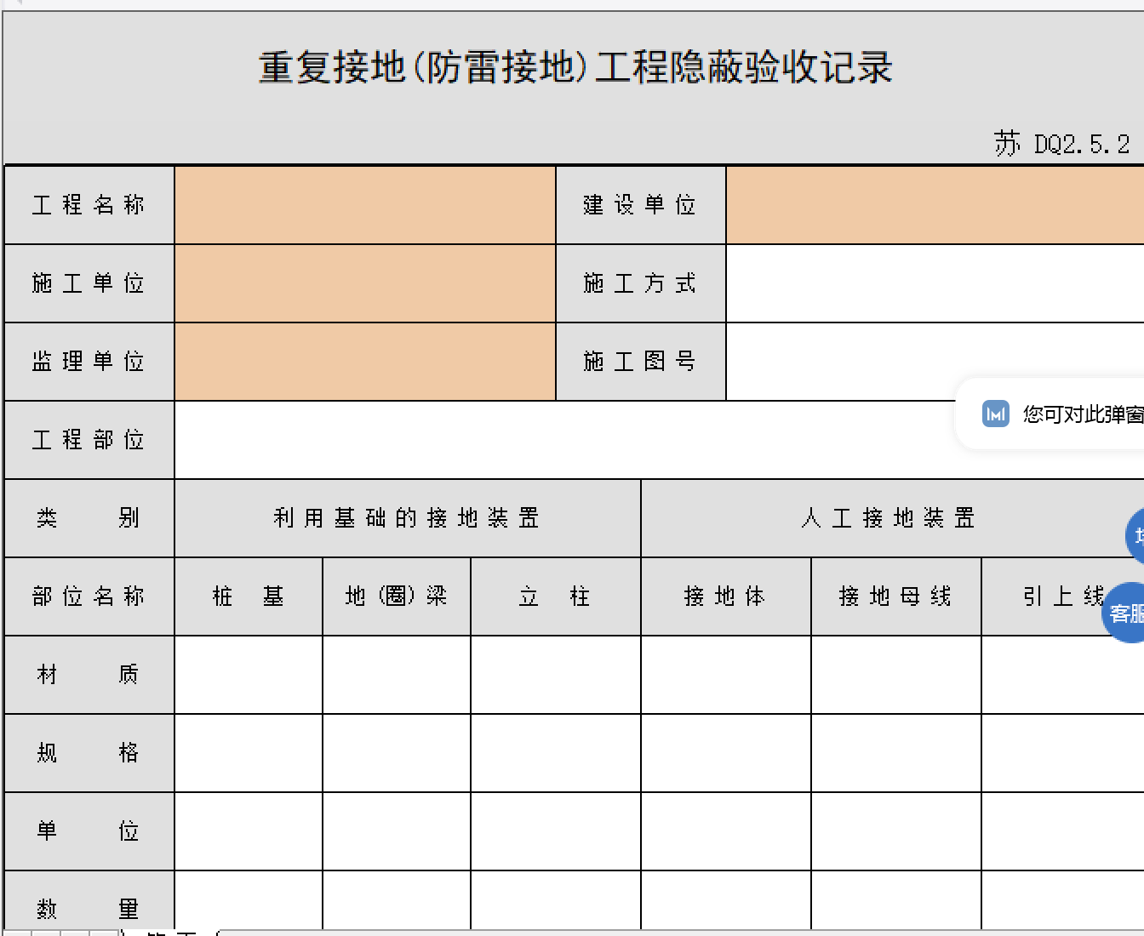
Task: Select the orange 工程名称 input cell
Action: point(364,205)
